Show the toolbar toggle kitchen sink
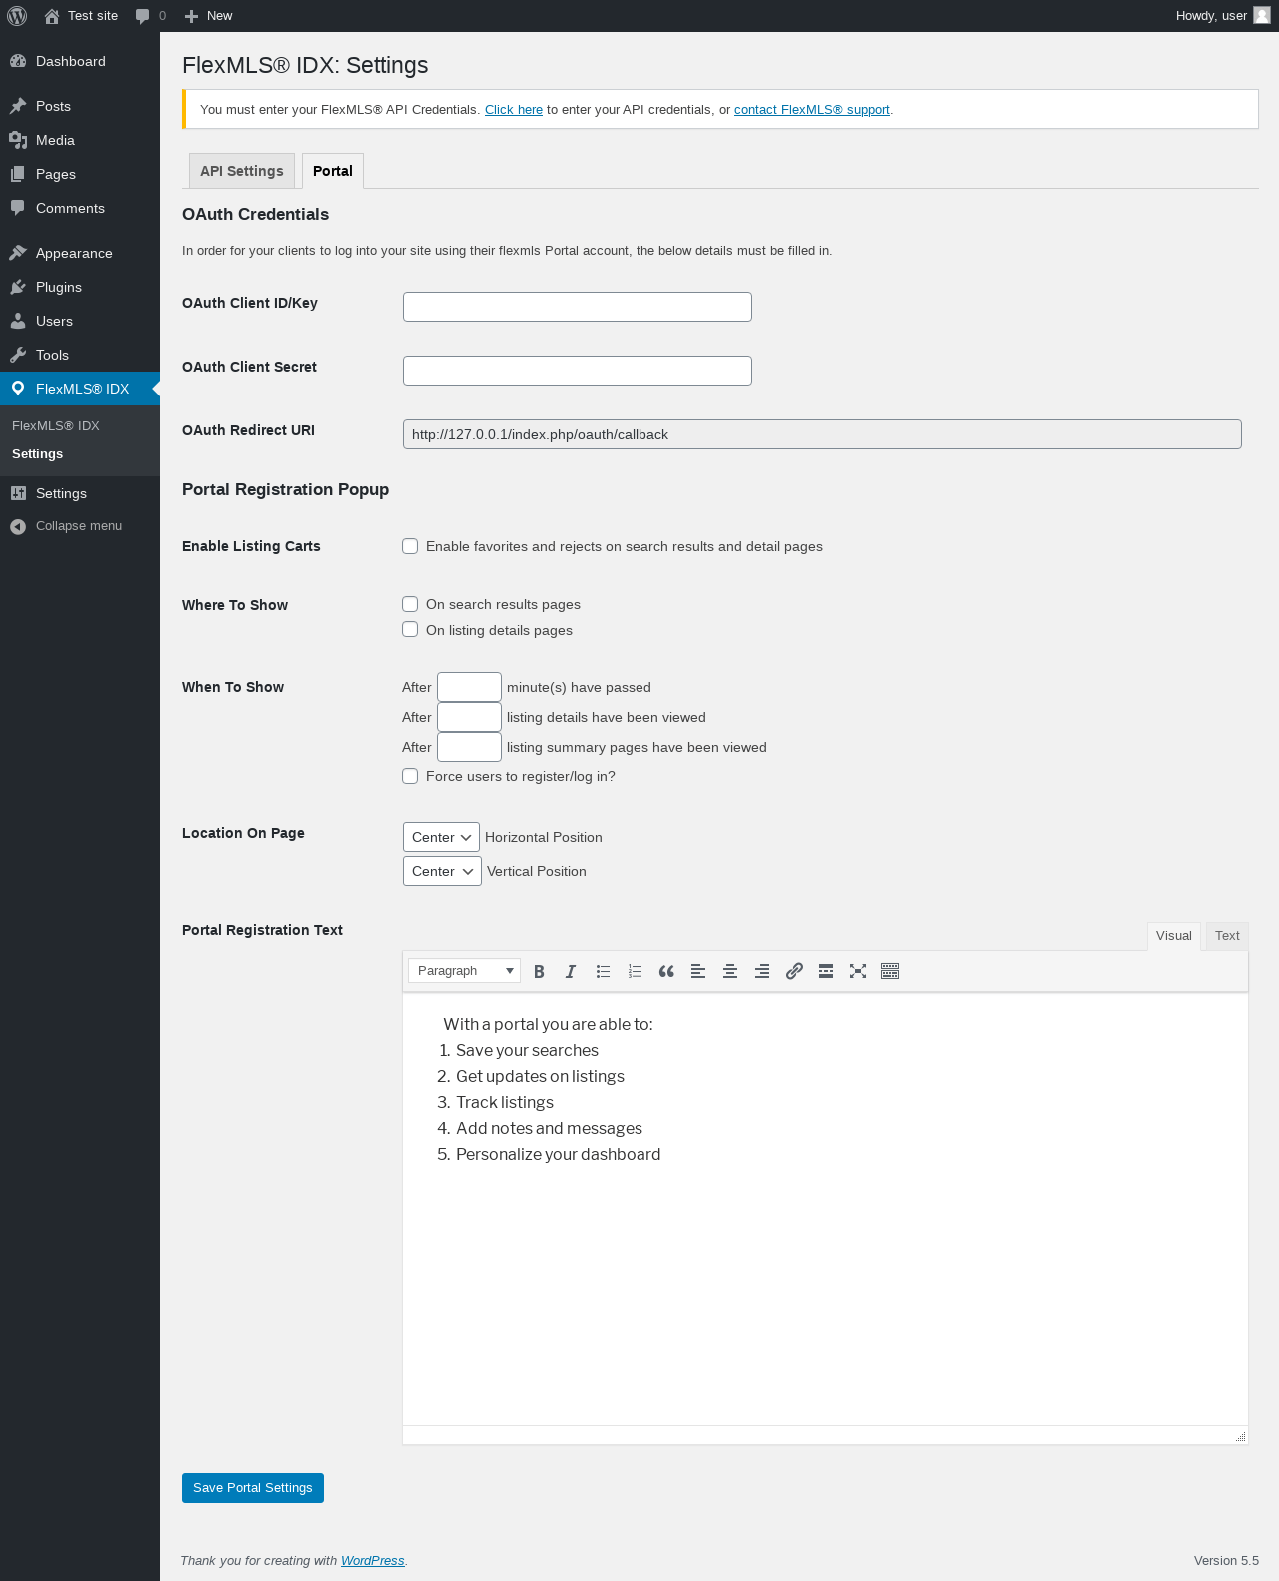1279x1581 pixels. click(x=890, y=971)
